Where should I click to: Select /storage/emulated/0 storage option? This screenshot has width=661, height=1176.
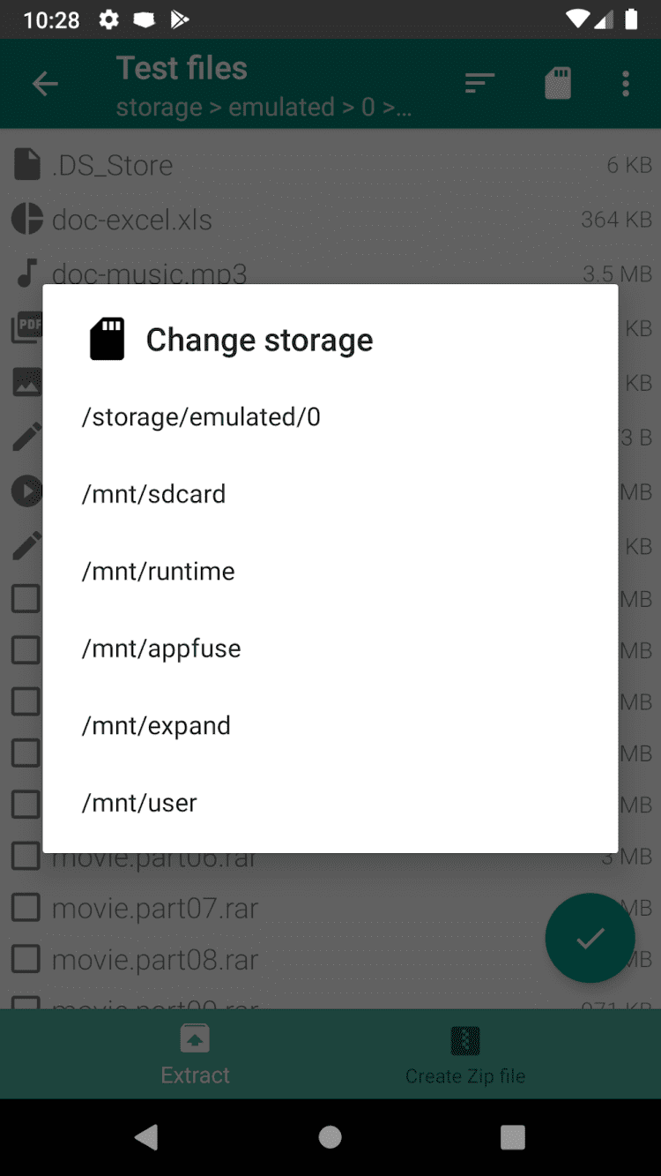pos(201,416)
